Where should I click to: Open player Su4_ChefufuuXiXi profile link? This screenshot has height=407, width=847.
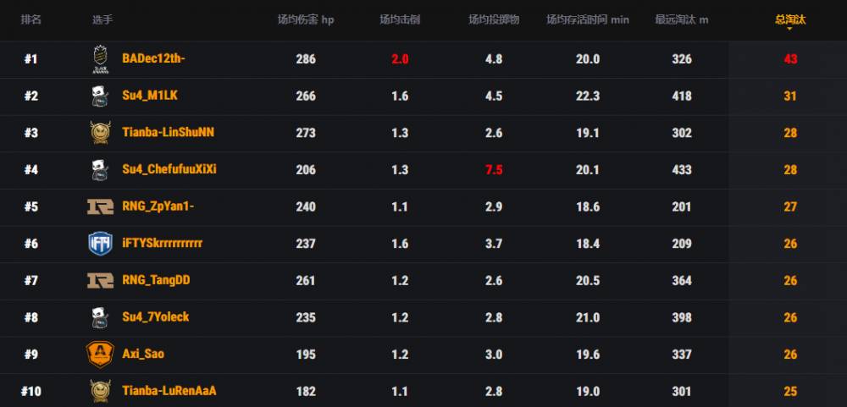[x=169, y=169]
